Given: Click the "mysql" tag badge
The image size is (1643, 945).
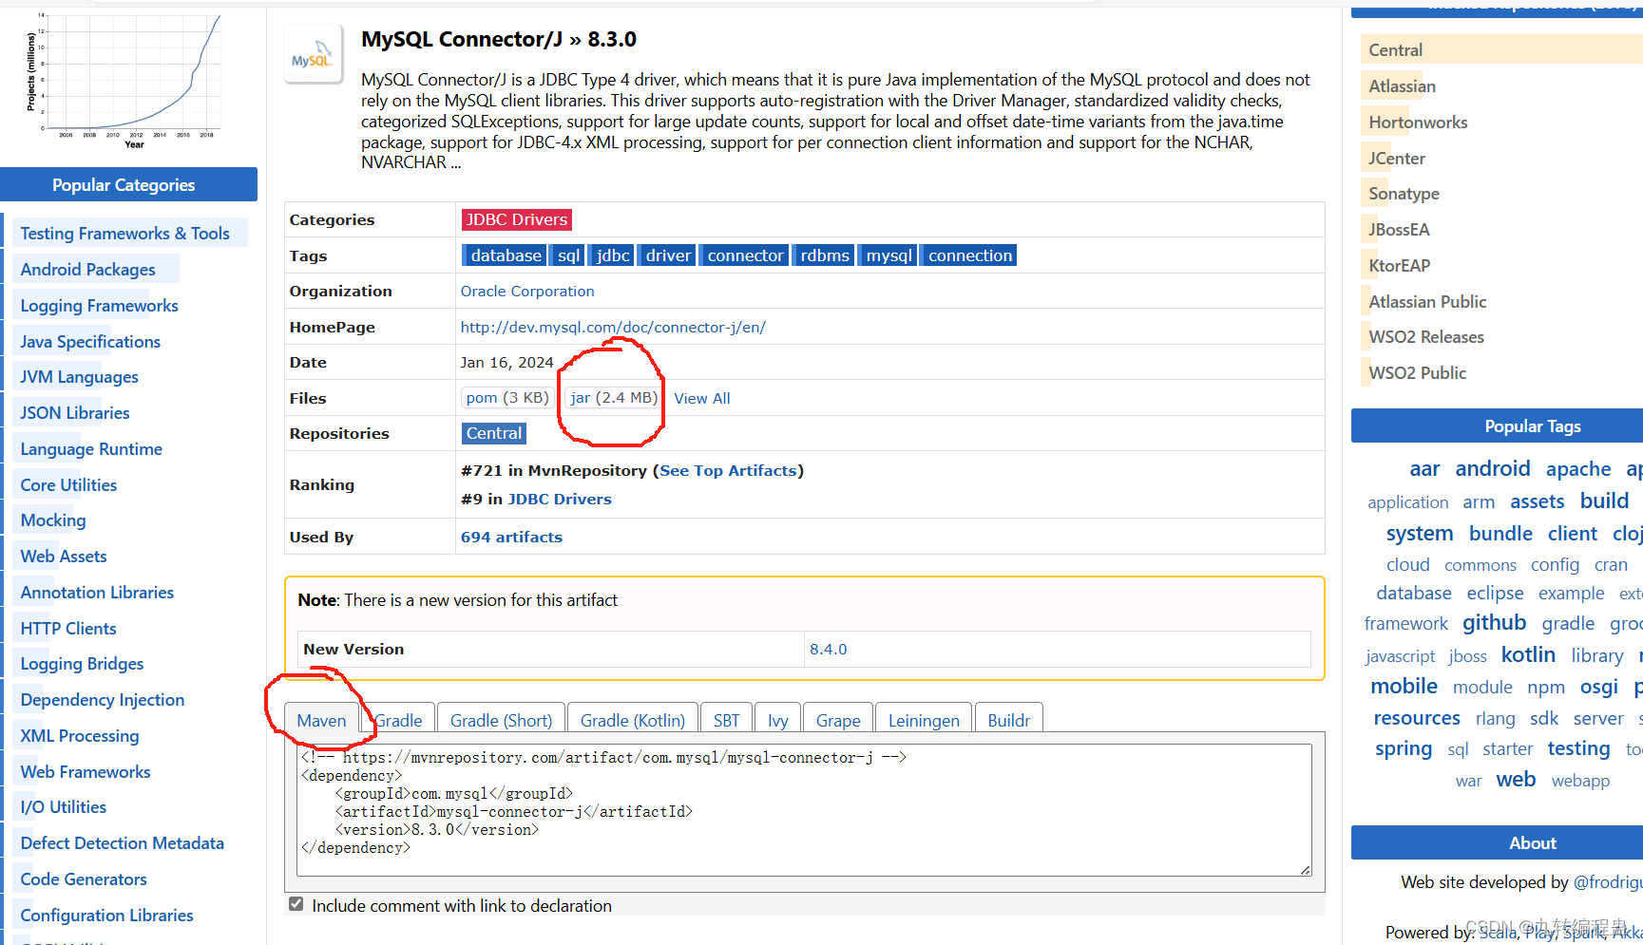Looking at the screenshot, I should pyautogui.click(x=888, y=255).
